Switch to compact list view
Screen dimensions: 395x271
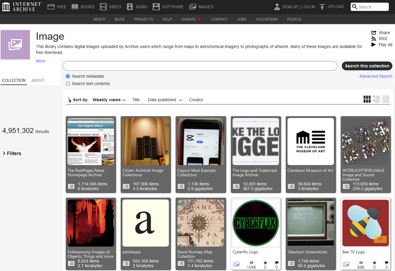tap(386, 99)
